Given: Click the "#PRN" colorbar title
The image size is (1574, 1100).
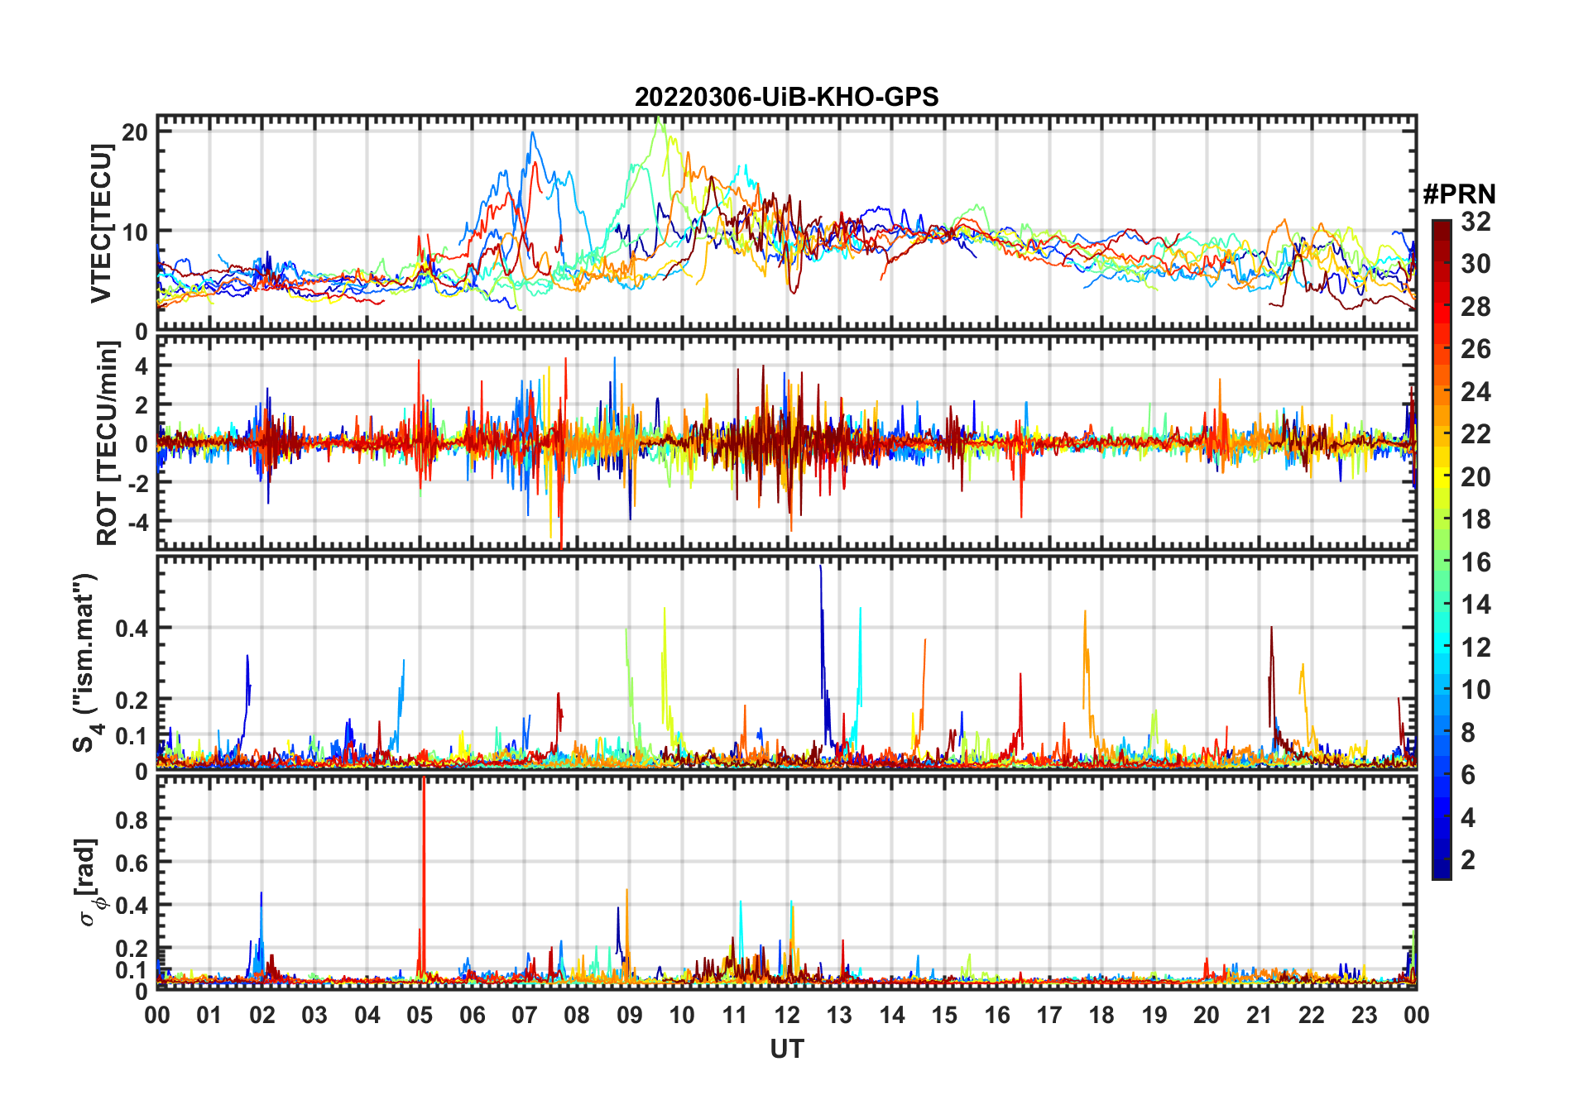Looking at the screenshot, I should tap(1459, 194).
